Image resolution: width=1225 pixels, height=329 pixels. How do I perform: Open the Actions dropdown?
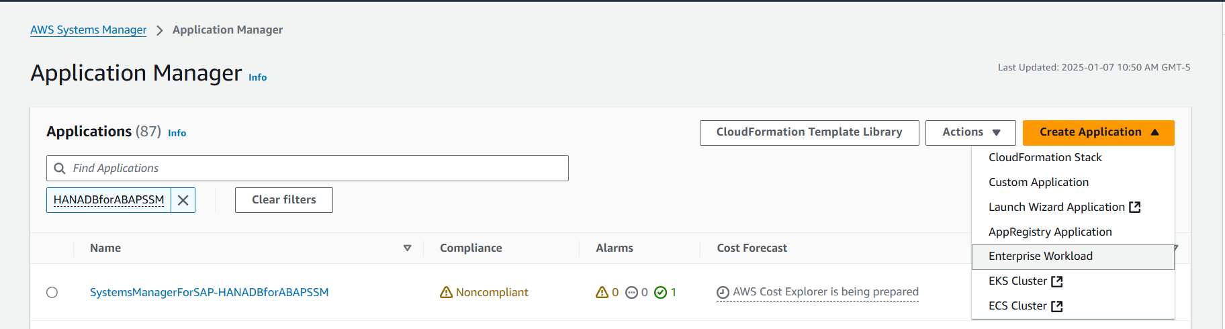(970, 132)
